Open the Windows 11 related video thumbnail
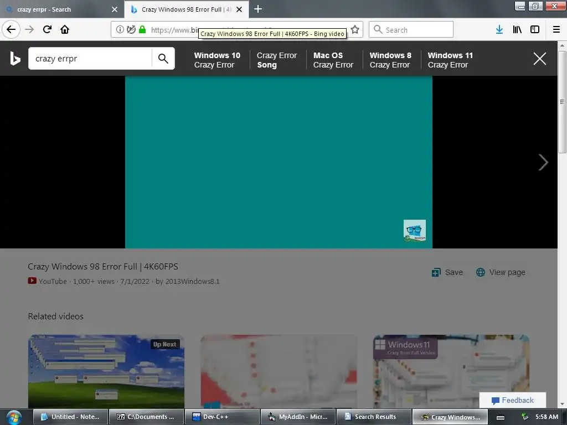567x425 pixels. tap(451, 371)
